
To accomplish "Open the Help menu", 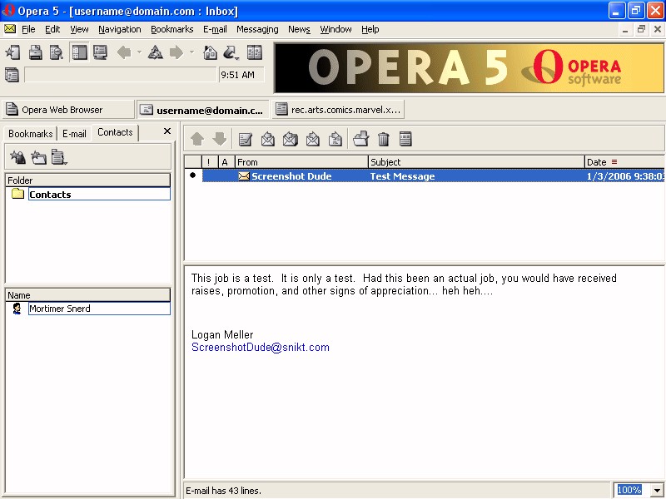I will tap(370, 29).
